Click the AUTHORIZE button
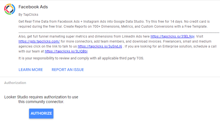This screenshot has height=121, width=220. [41, 114]
